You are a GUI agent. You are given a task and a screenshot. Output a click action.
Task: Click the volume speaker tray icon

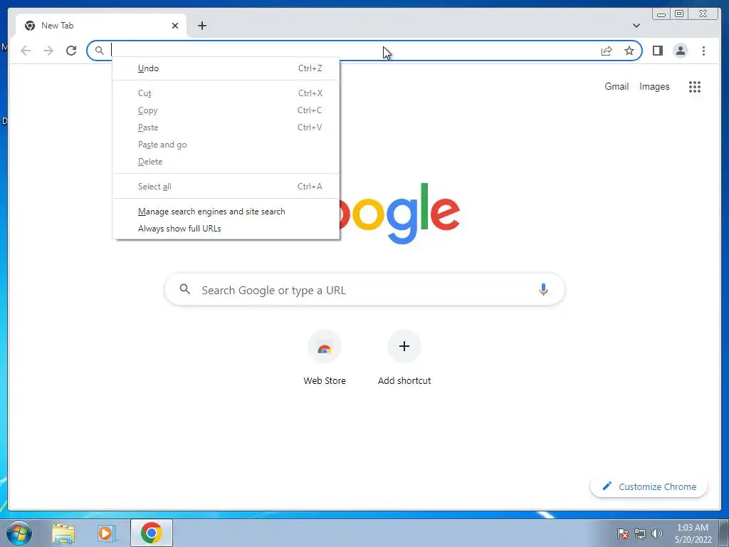click(657, 533)
